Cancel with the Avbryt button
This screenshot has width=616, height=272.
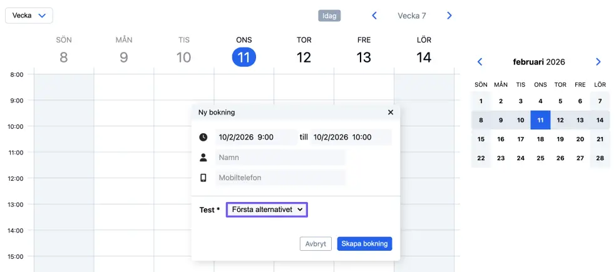[316, 244]
